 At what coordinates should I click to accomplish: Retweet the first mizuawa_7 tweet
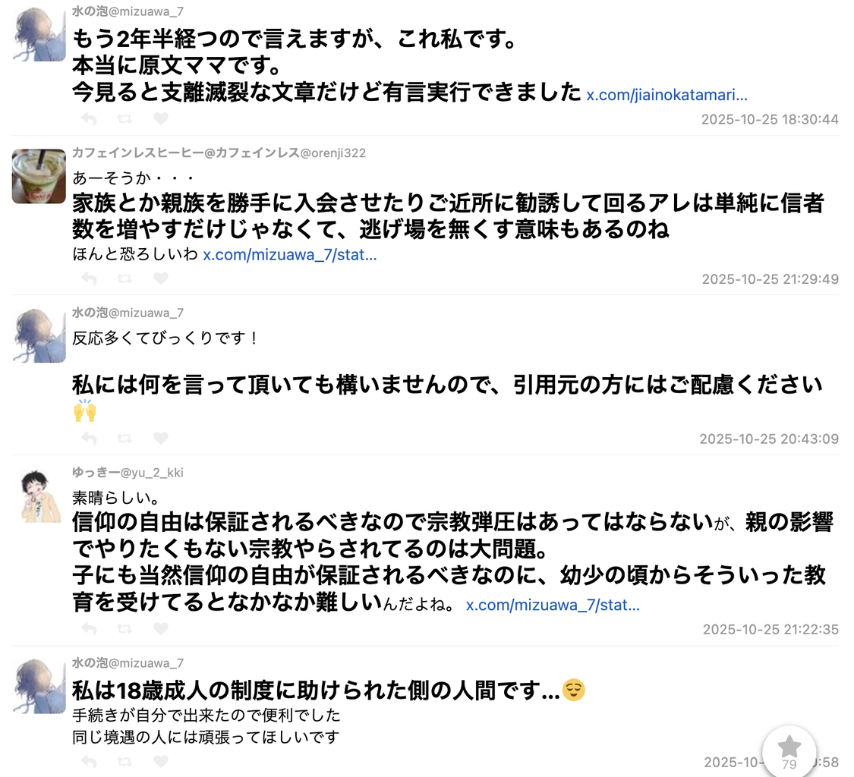pos(124,118)
